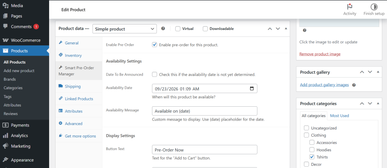The height and width of the screenshot is (168, 387).
Task: Open Categories submenu item
Action: [x=13, y=88]
